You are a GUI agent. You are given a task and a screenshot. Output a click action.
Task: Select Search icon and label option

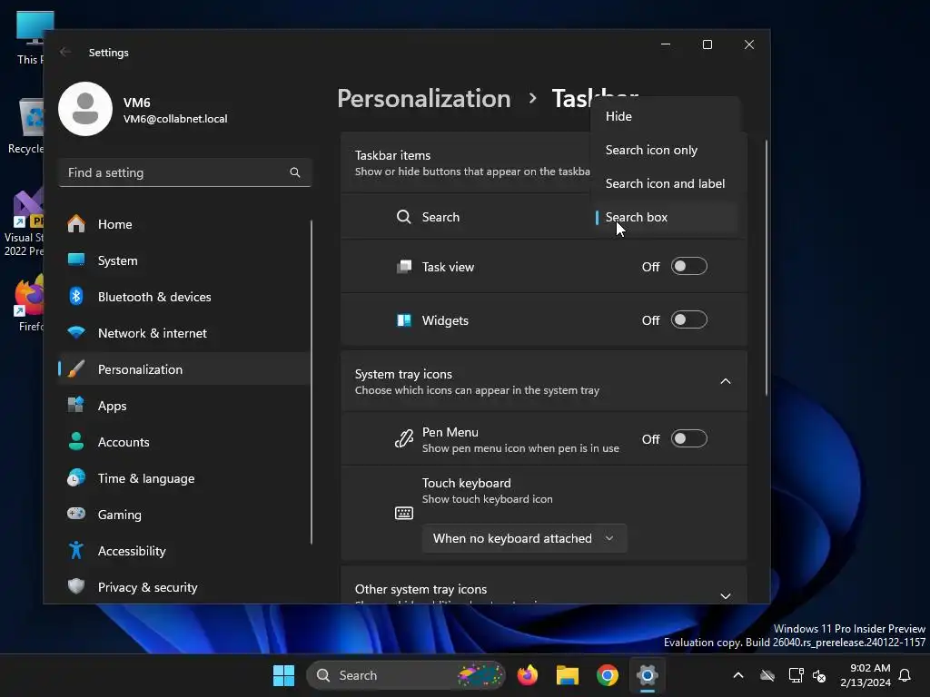666,183
